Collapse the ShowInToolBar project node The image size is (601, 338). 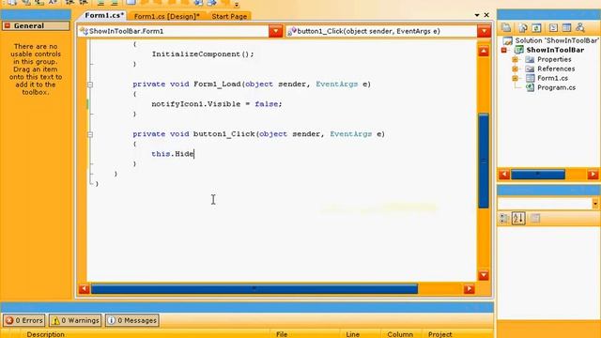(504, 50)
